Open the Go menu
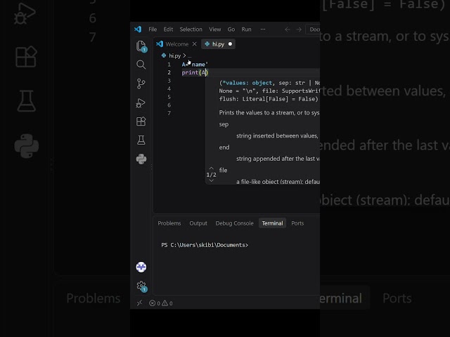The width and height of the screenshot is (450, 337). tap(231, 29)
